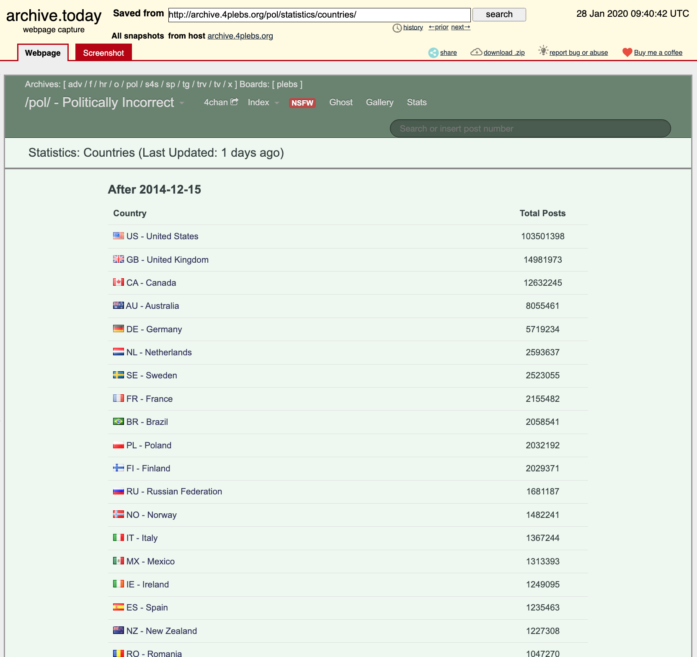Click the United States flag icon

[x=119, y=236]
